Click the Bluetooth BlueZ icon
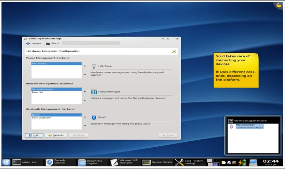Screen dimensions: 285x170 coord(94,117)
